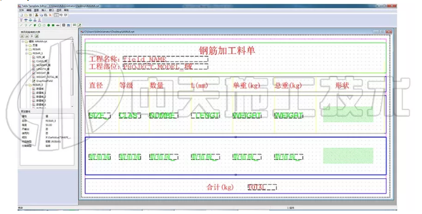Click the 形状 column header text
422x214 pixels.
pyautogui.click(x=342, y=85)
